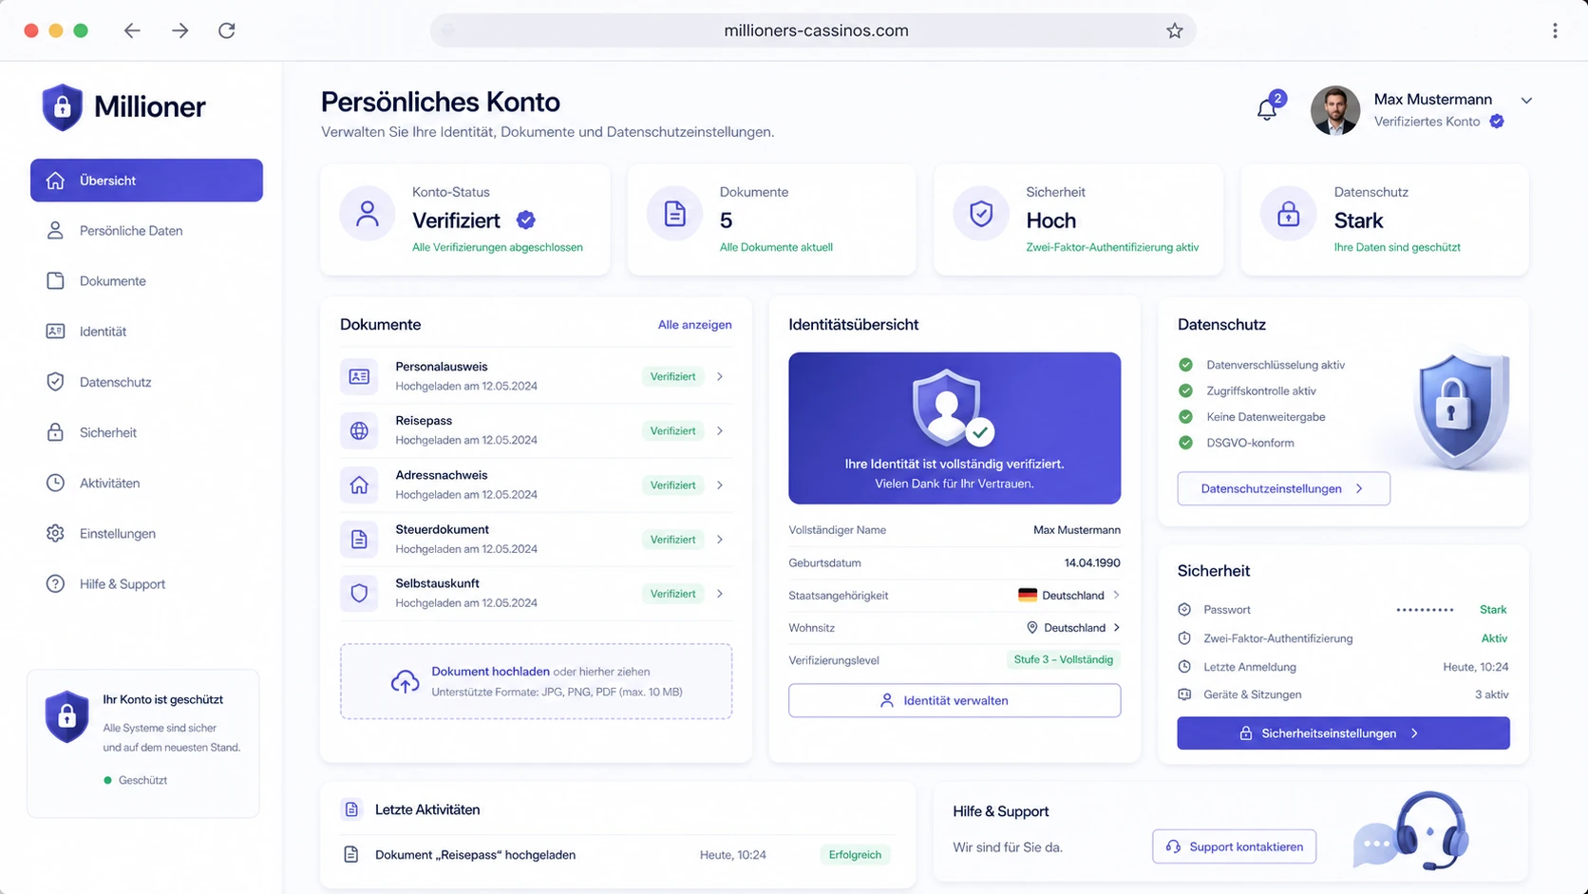Open the Staatsangehörigkeit Deutschland chevron

pyautogui.click(x=1116, y=595)
